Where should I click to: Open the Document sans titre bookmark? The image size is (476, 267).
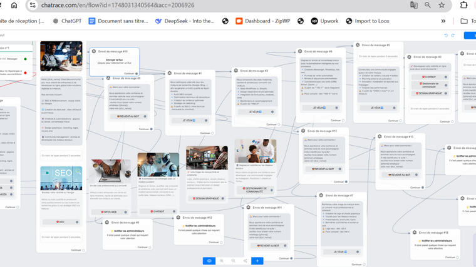pyautogui.click(x=118, y=21)
